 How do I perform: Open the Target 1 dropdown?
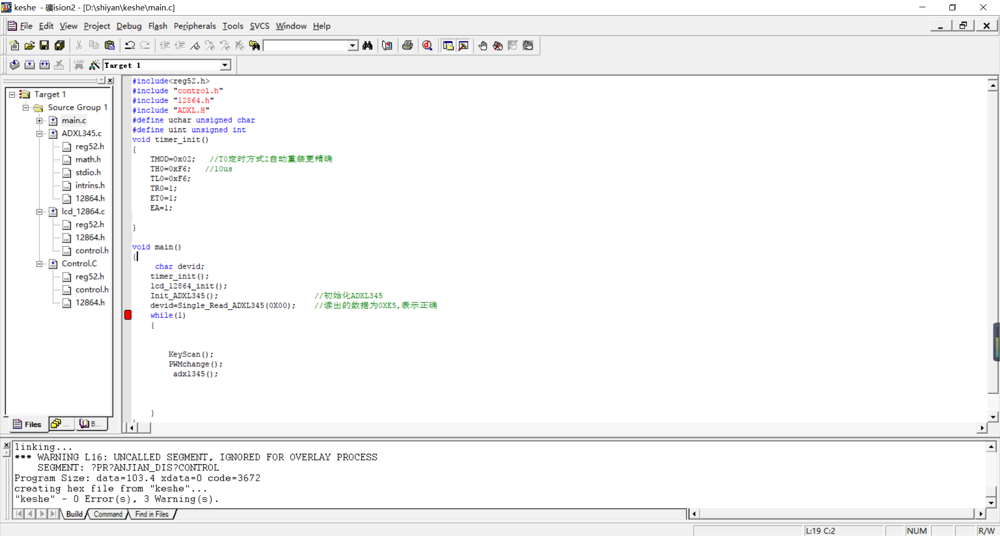pyautogui.click(x=225, y=65)
